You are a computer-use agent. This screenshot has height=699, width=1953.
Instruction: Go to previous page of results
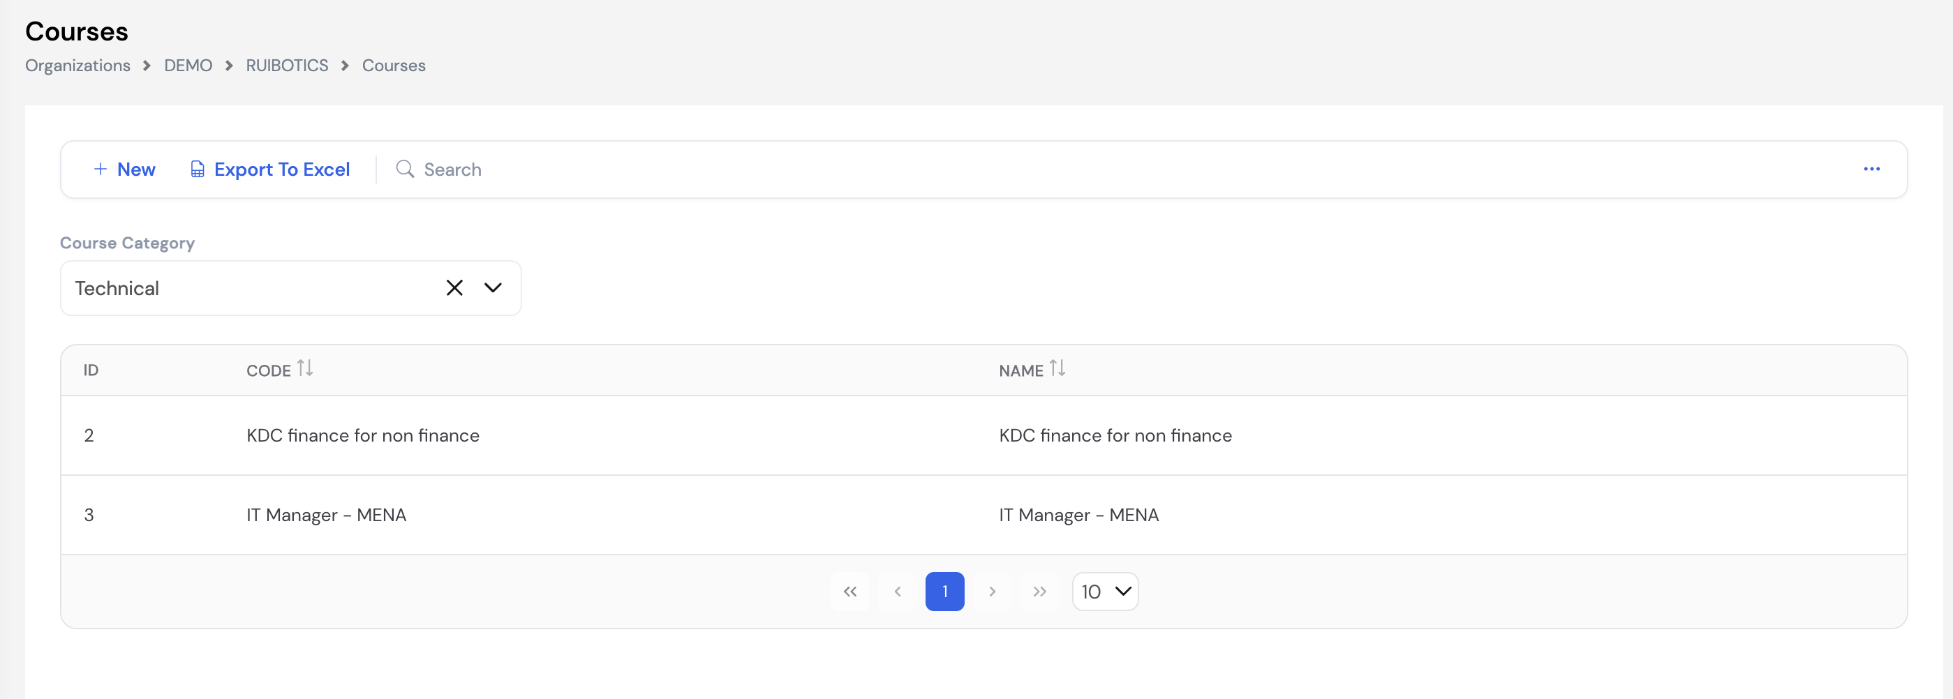(x=897, y=592)
